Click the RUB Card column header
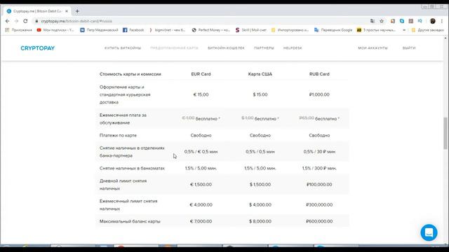 point(319,74)
